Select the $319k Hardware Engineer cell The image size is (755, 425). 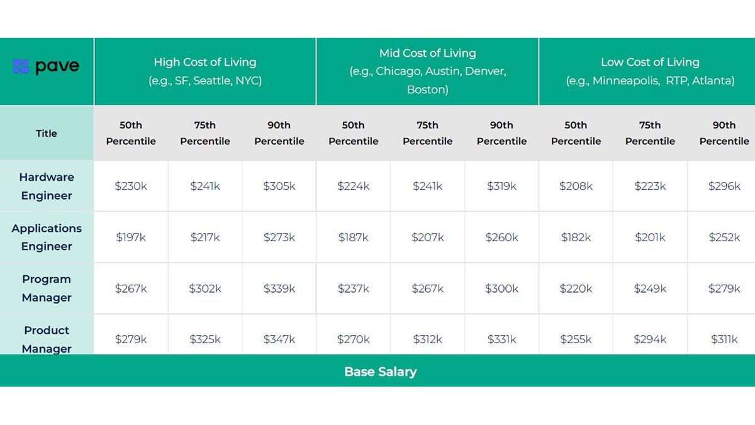[501, 186]
